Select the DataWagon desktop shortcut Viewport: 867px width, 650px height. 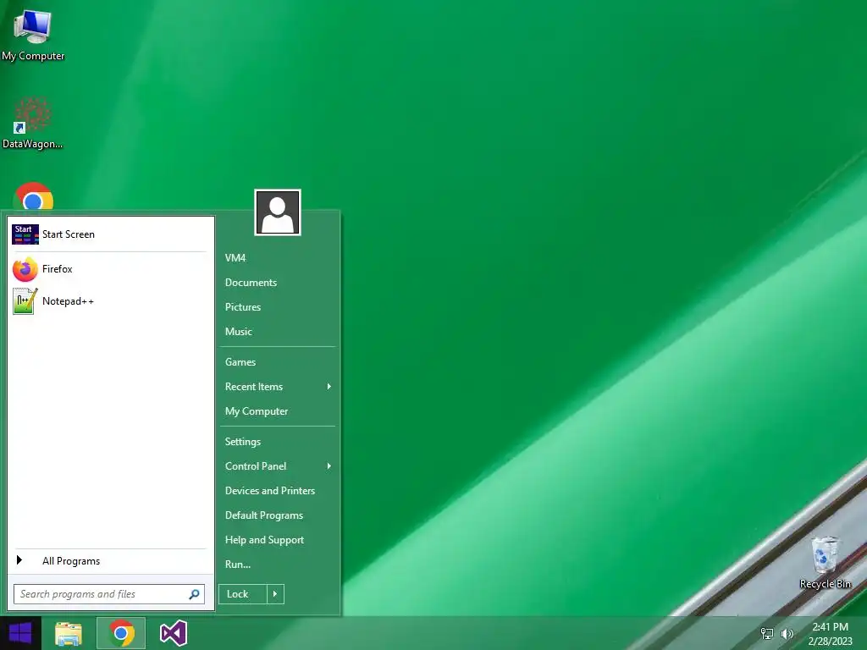[33, 124]
